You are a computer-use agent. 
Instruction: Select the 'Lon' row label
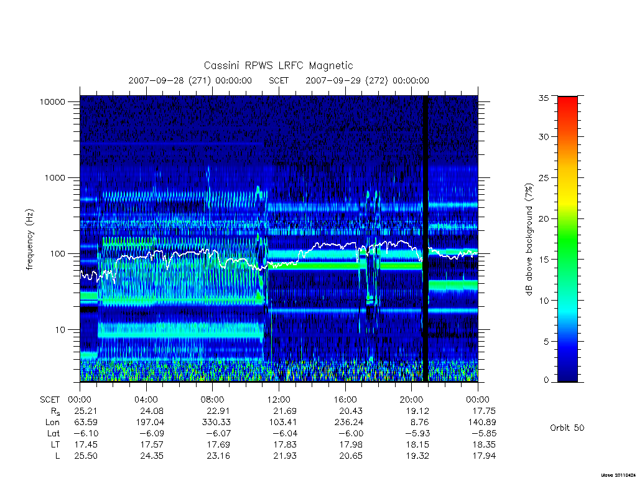pos(52,423)
